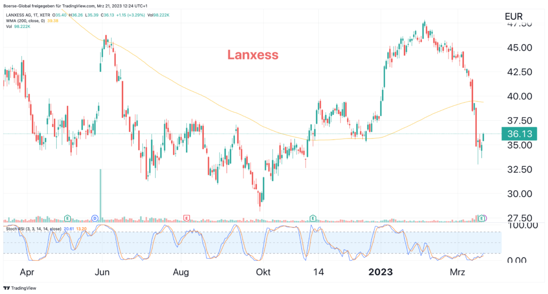Click the 45.00 price axis label
Screen dimensions: 548x294
click(519, 48)
